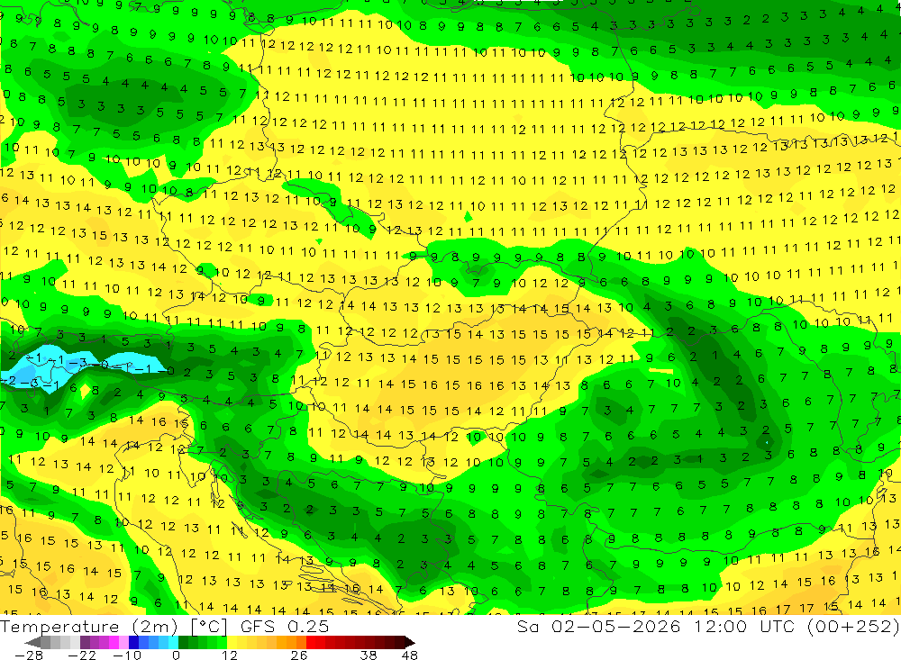Pick the first yellow legend swatch above 12

point(232,642)
